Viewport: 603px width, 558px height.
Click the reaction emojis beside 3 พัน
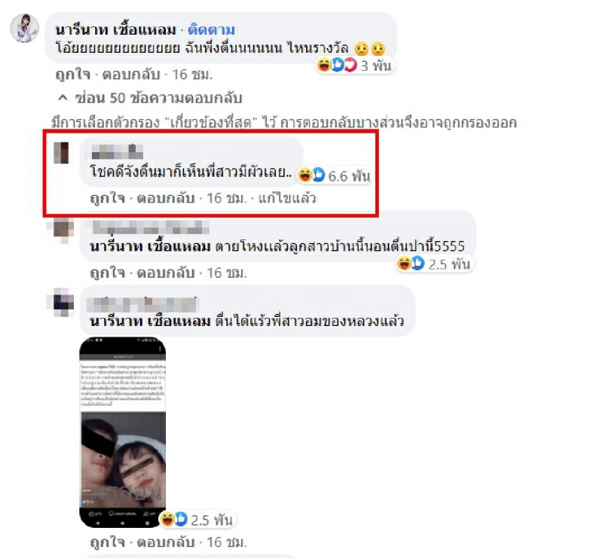click(337, 66)
